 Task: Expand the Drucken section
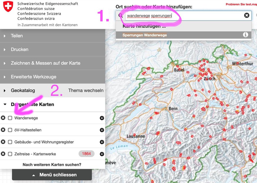coord(19,50)
